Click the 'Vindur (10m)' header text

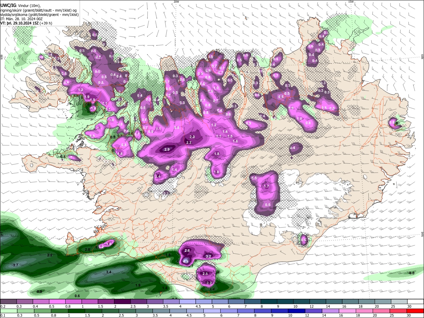29,6
